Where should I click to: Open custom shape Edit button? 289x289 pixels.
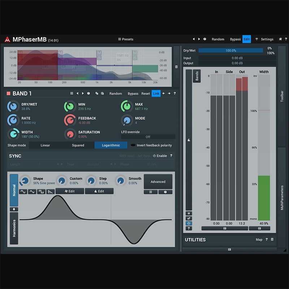(x=70, y=191)
